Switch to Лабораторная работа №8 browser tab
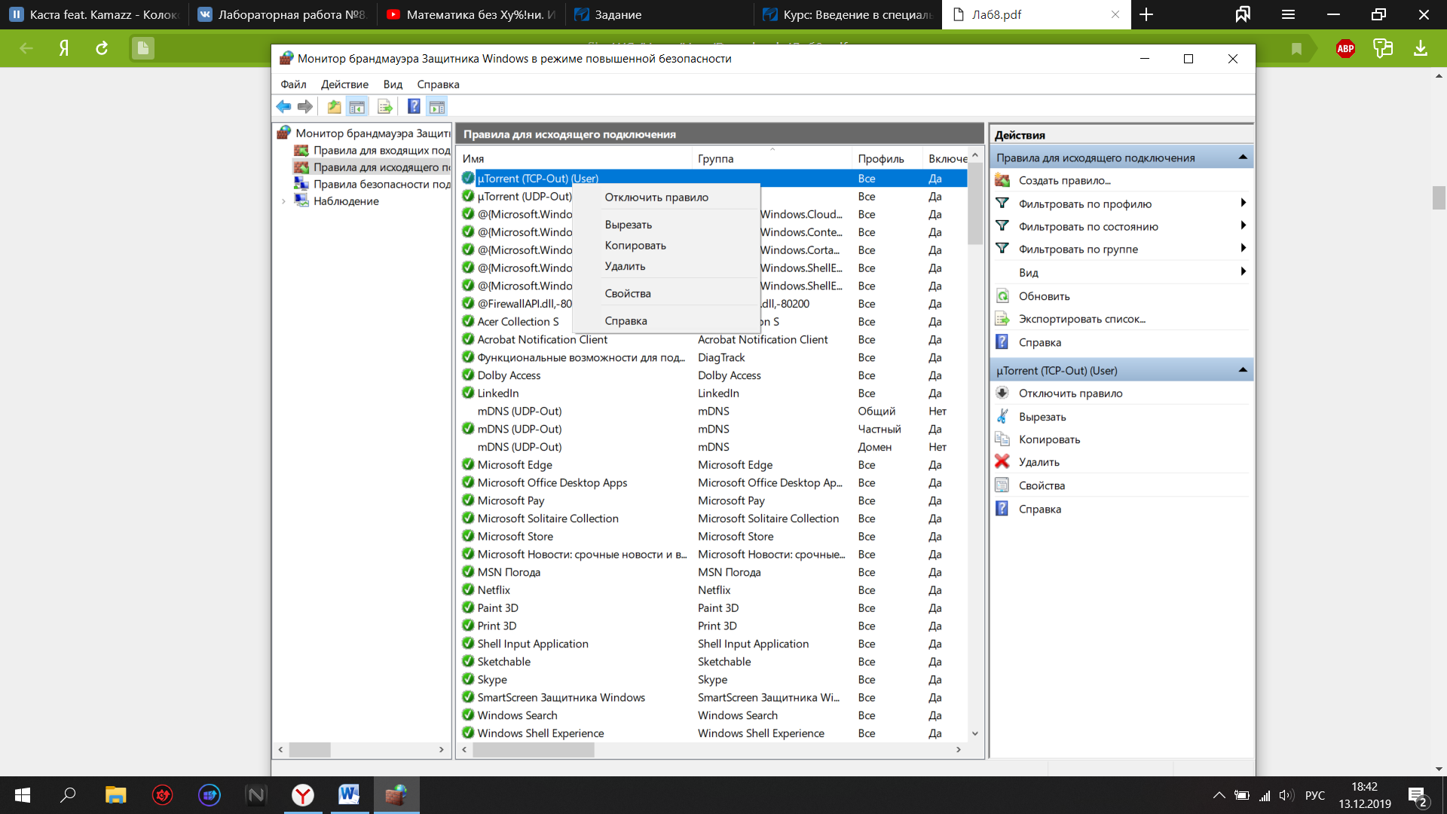Image resolution: width=1447 pixels, height=814 pixels. [x=282, y=14]
